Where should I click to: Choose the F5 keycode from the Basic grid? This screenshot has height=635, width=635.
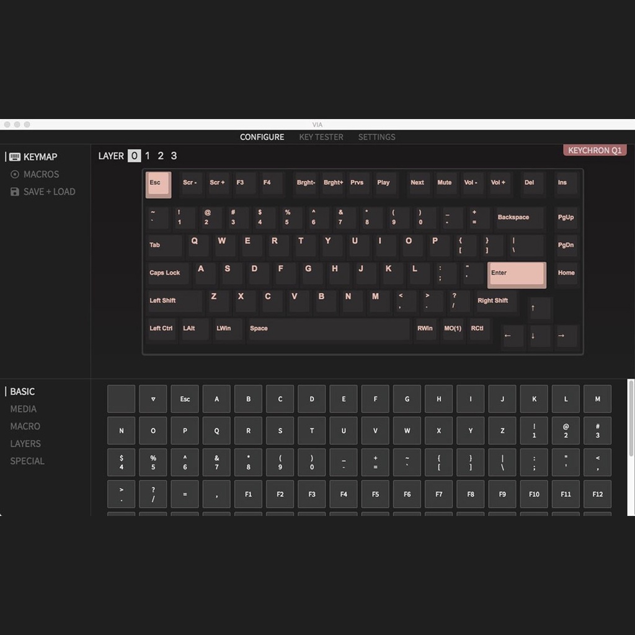(375, 494)
